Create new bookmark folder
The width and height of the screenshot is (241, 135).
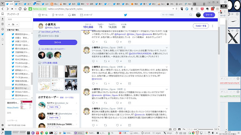click(x=13, y=24)
